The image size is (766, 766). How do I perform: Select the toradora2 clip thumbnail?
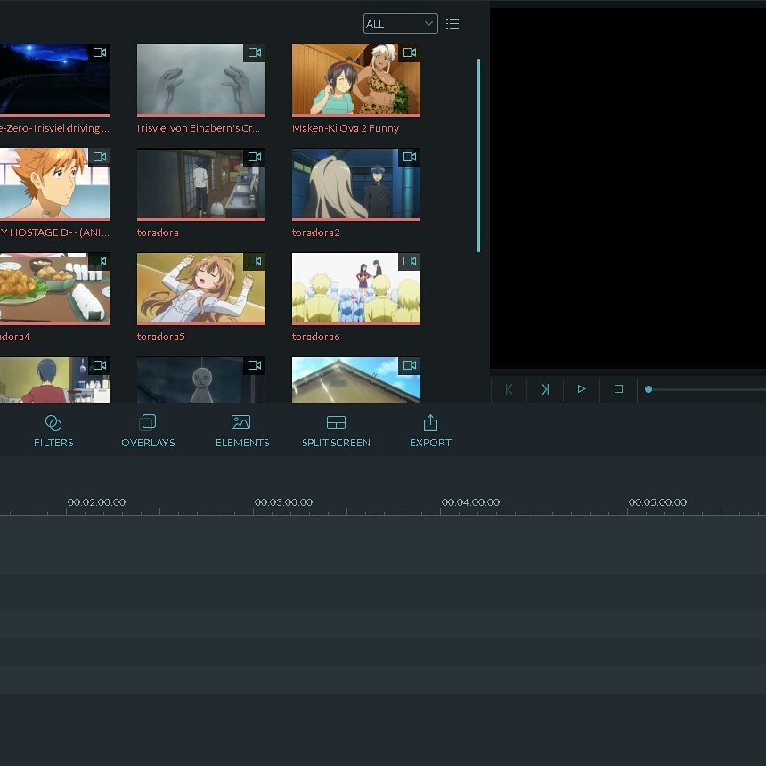(x=356, y=184)
